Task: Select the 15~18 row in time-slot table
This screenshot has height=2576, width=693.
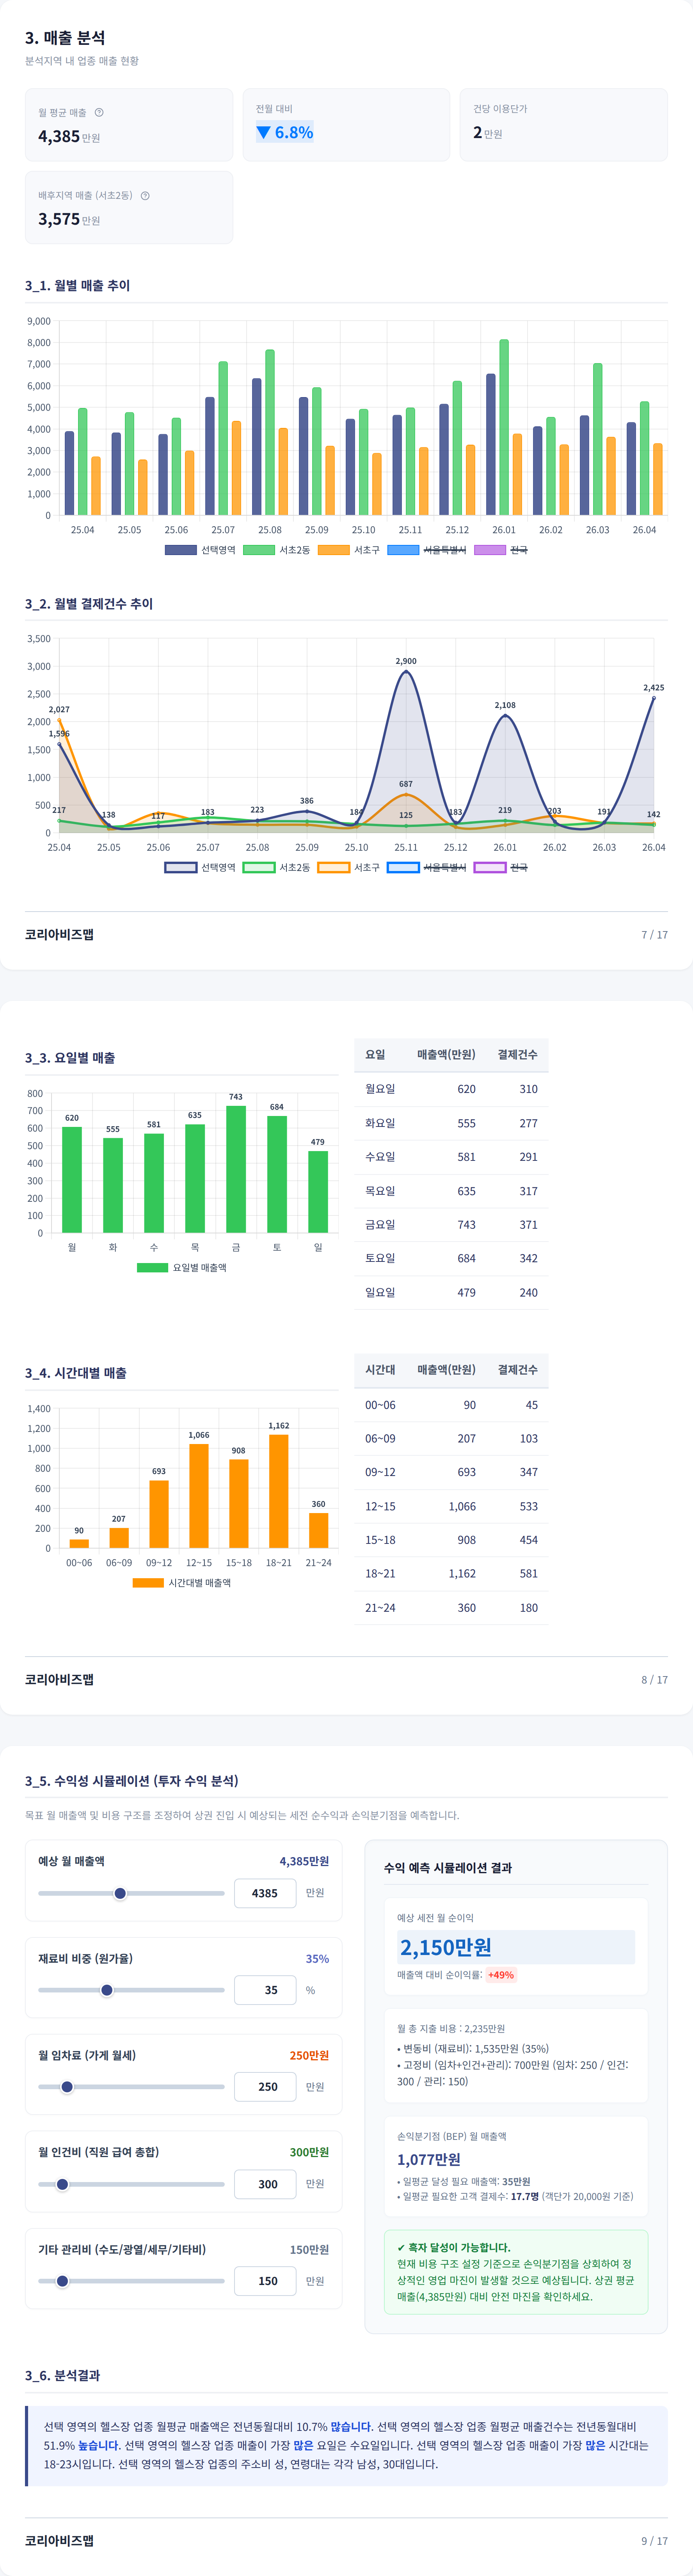Action: click(451, 1540)
